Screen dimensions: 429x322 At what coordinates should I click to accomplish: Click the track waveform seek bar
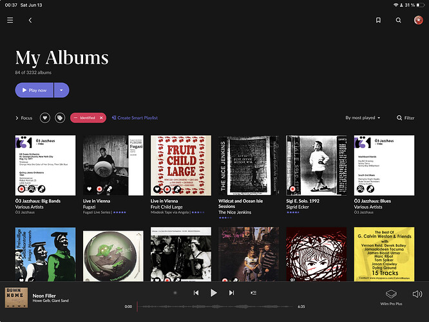coord(216,307)
